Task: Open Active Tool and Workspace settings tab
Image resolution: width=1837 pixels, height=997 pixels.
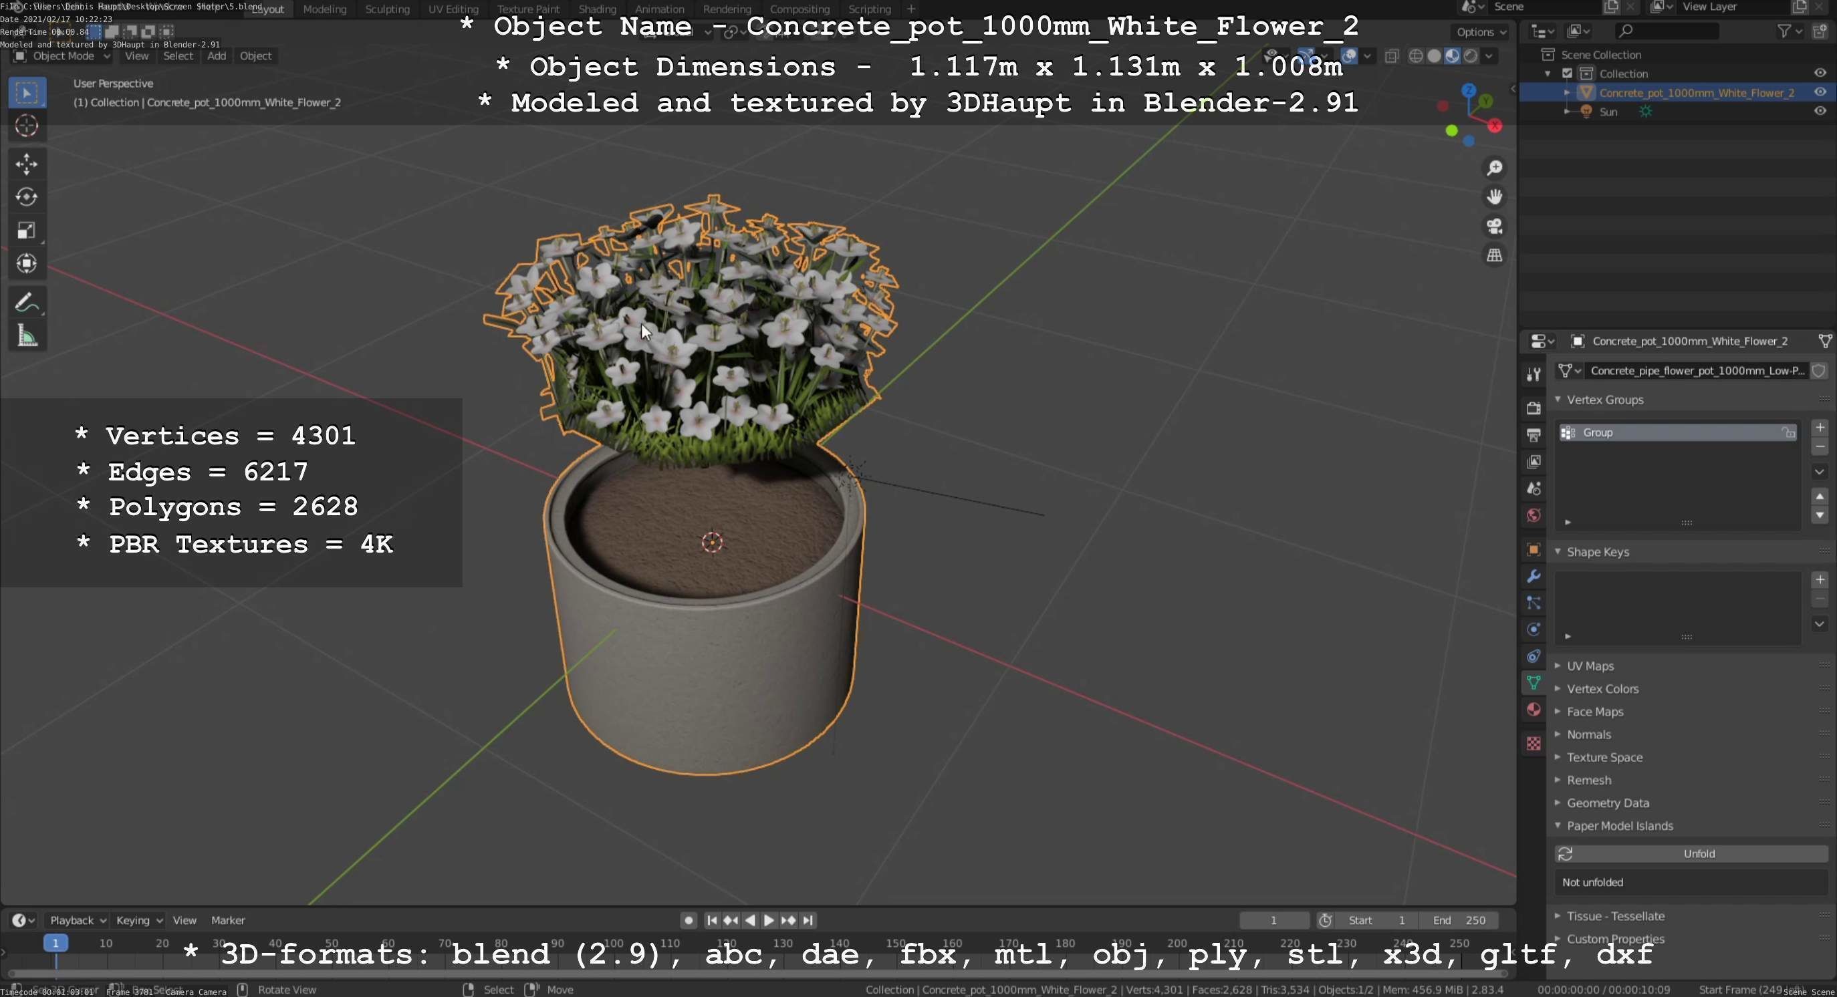Action: (1534, 375)
